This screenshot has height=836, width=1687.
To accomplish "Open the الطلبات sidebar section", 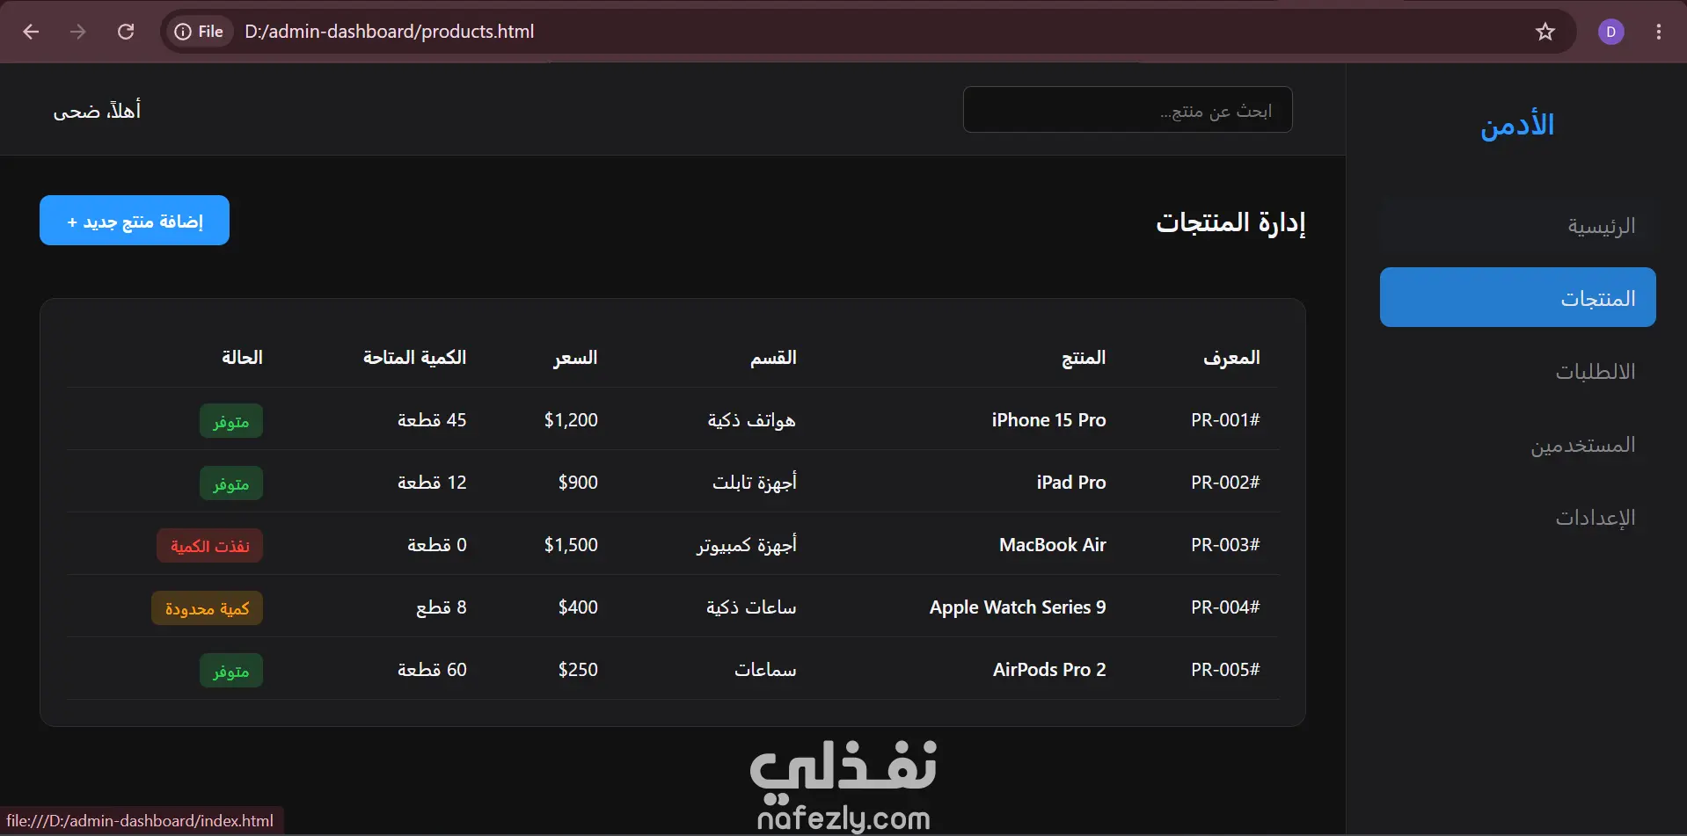I will click(1518, 372).
